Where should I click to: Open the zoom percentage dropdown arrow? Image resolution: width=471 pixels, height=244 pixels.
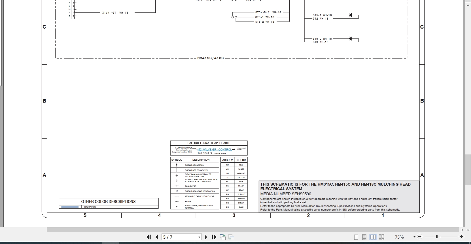[414, 237]
